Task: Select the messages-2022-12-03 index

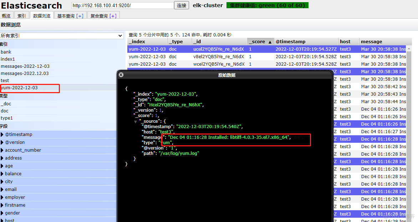Action: point(25,66)
